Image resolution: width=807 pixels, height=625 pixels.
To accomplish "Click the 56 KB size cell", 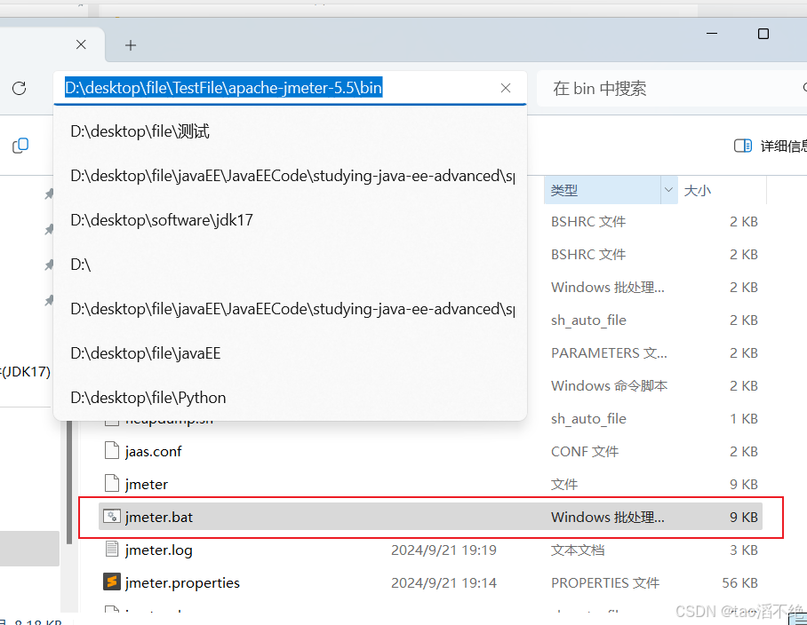I will point(739,583).
